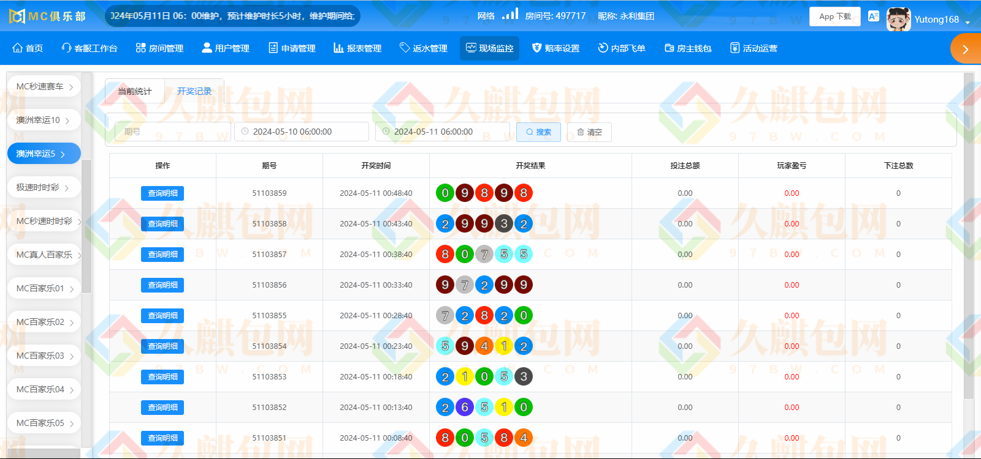
Task: Click the scrolling maintenance announcement banner
Action: (233, 16)
